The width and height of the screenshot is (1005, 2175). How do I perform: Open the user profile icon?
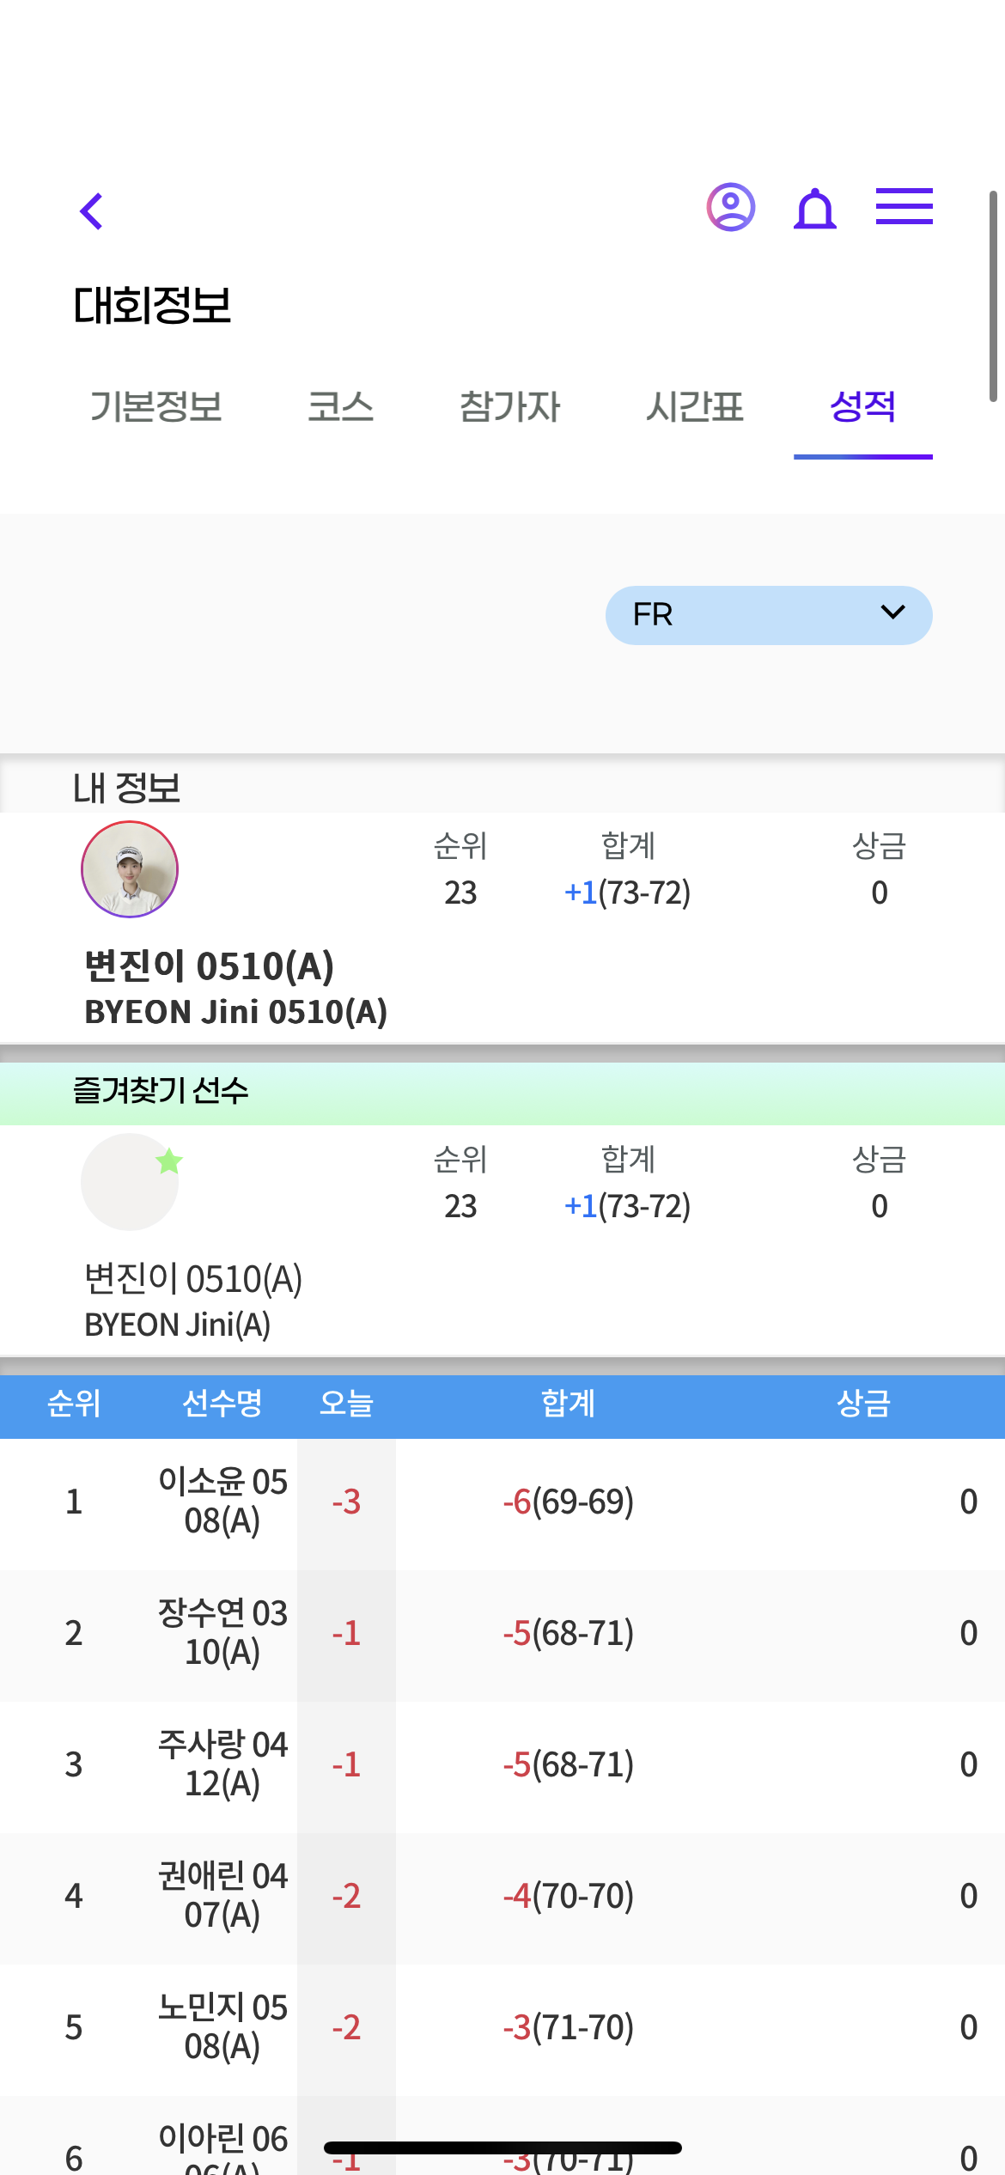pos(731,207)
